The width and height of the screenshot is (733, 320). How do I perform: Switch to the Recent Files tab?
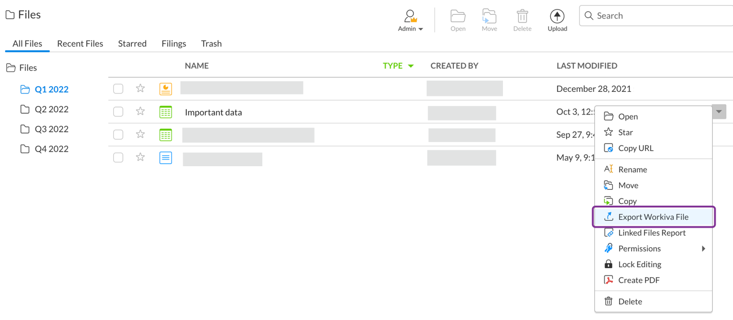(x=80, y=43)
